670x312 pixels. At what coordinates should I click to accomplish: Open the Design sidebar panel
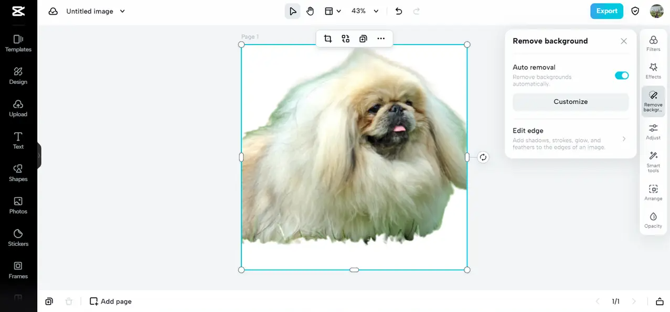point(18,76)
